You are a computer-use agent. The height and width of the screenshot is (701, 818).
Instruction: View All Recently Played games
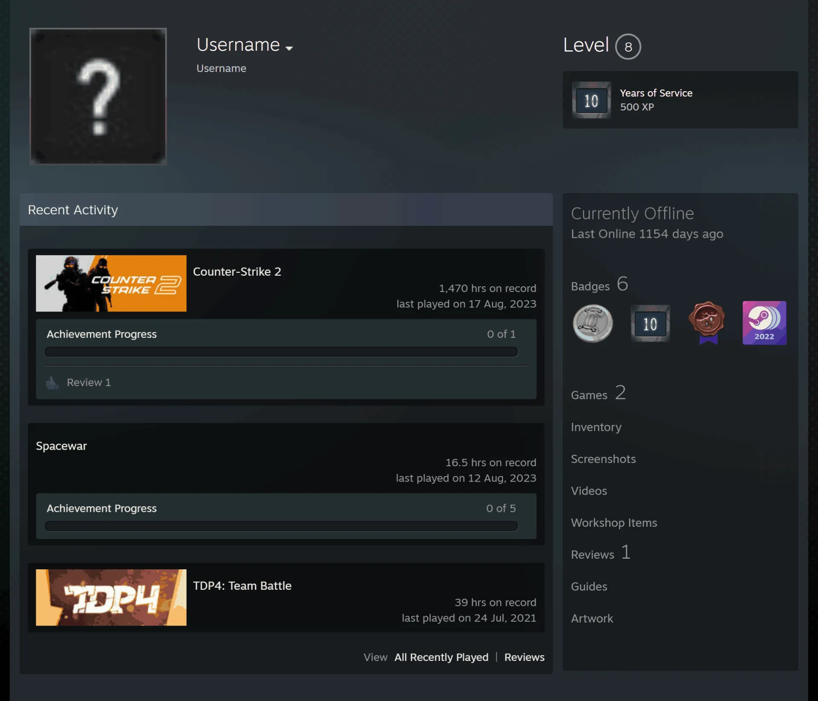[441, 657]
